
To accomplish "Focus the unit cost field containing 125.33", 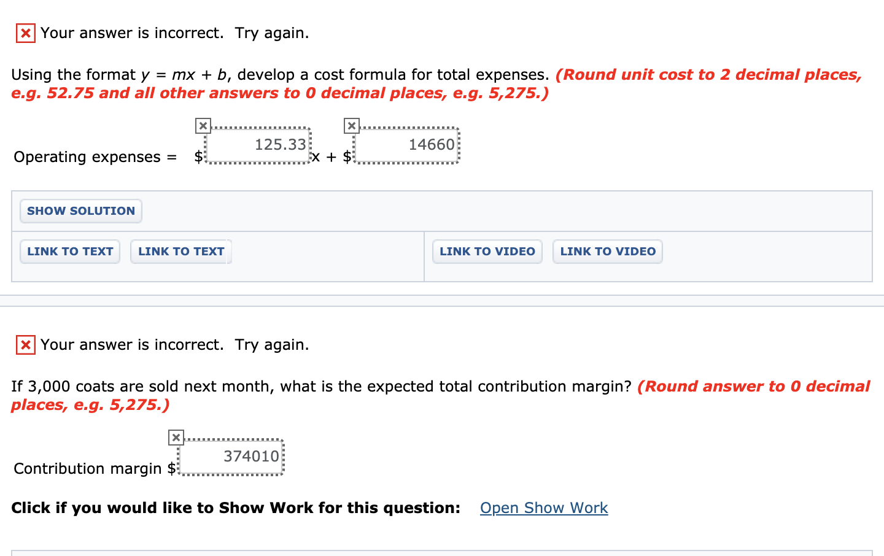I will click(258, 145).
